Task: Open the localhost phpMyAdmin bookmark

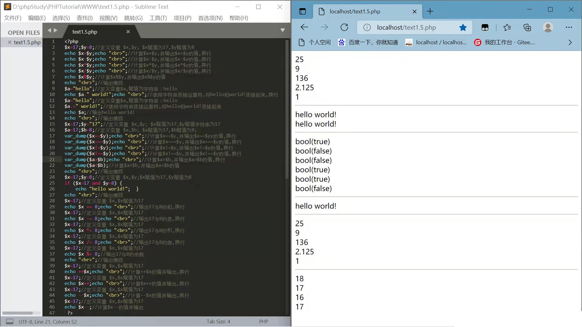Action: (436, 42)
